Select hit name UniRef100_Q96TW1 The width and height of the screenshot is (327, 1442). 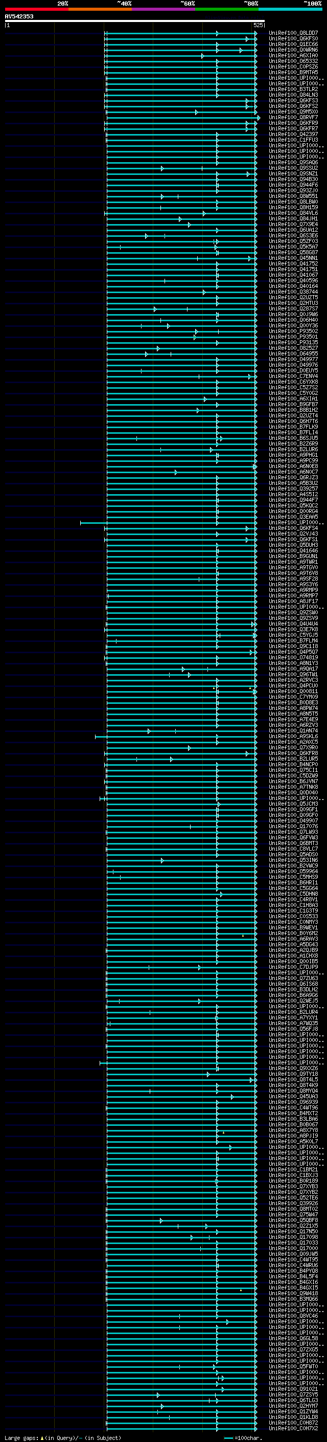point(293,674)
